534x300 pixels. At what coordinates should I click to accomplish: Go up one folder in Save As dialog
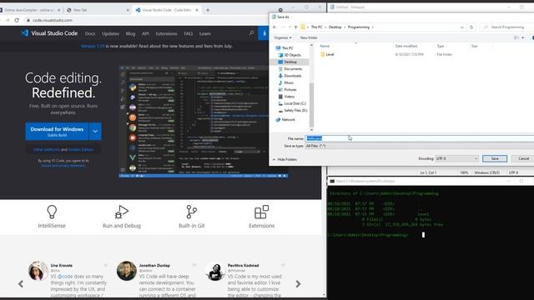click(295, 27)
